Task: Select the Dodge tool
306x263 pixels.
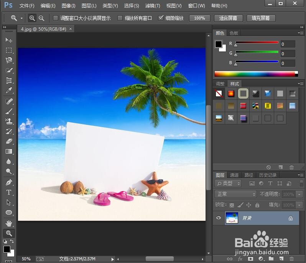Action: [x=8, y=171]
